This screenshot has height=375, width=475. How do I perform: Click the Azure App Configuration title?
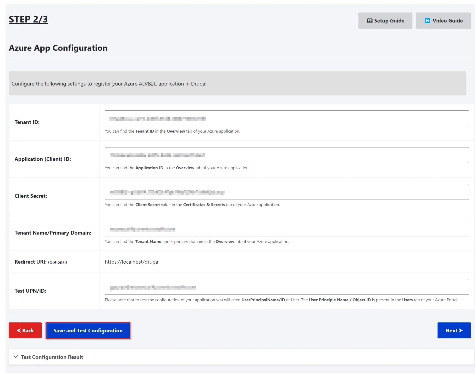(58, 48)
